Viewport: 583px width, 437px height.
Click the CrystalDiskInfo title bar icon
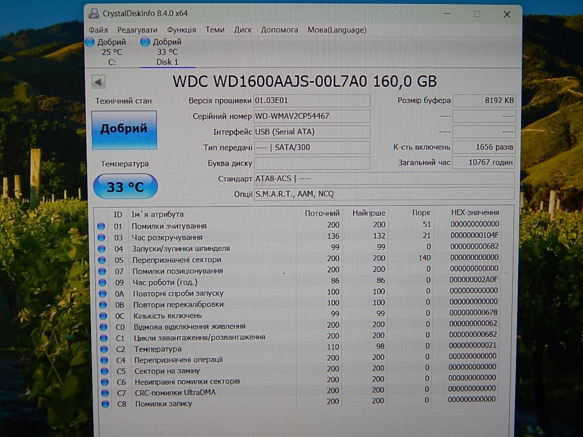[x=94, y=14]
